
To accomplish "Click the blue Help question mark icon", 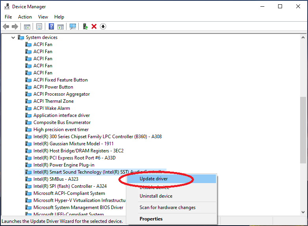I will [x=51, y=26].
